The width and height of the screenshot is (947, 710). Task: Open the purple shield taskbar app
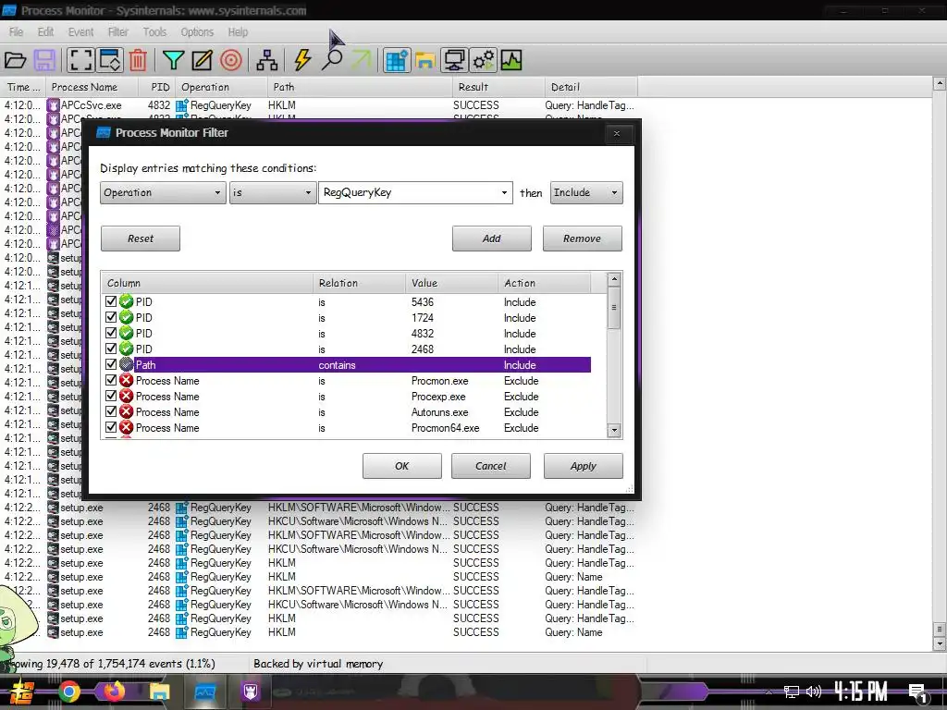click(250, 692)
